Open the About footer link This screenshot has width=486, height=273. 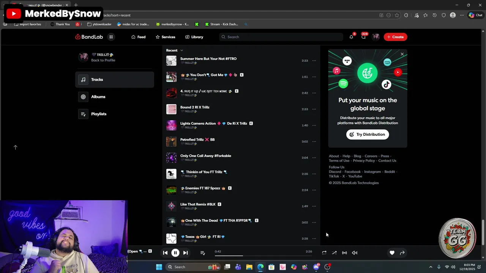coord(334,156)
